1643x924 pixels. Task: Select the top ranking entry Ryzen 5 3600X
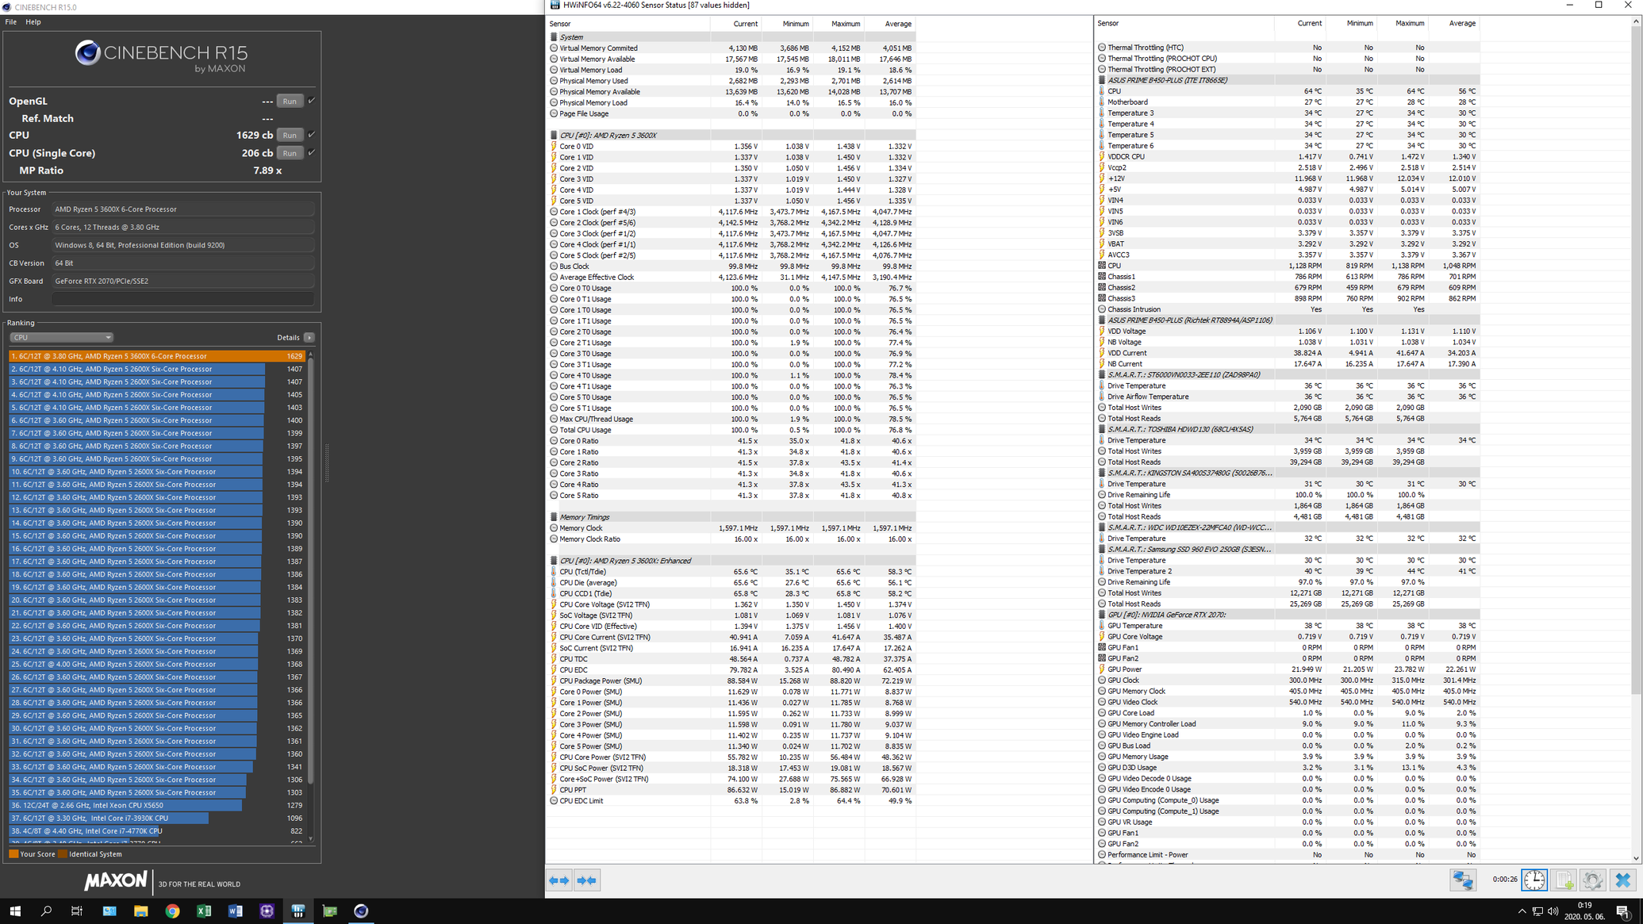(157, 356)
